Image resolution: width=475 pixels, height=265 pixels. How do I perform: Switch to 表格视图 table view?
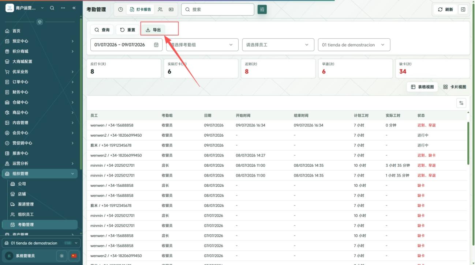click(422, 87)
